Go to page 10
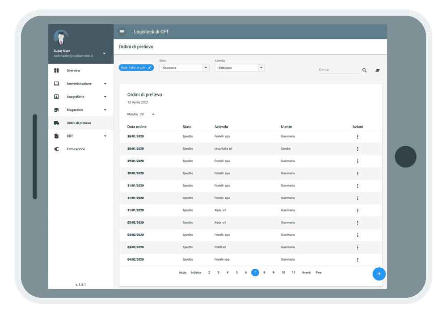Screen dimensions: 447x313 pyautogui.click(x=283, y=272)
